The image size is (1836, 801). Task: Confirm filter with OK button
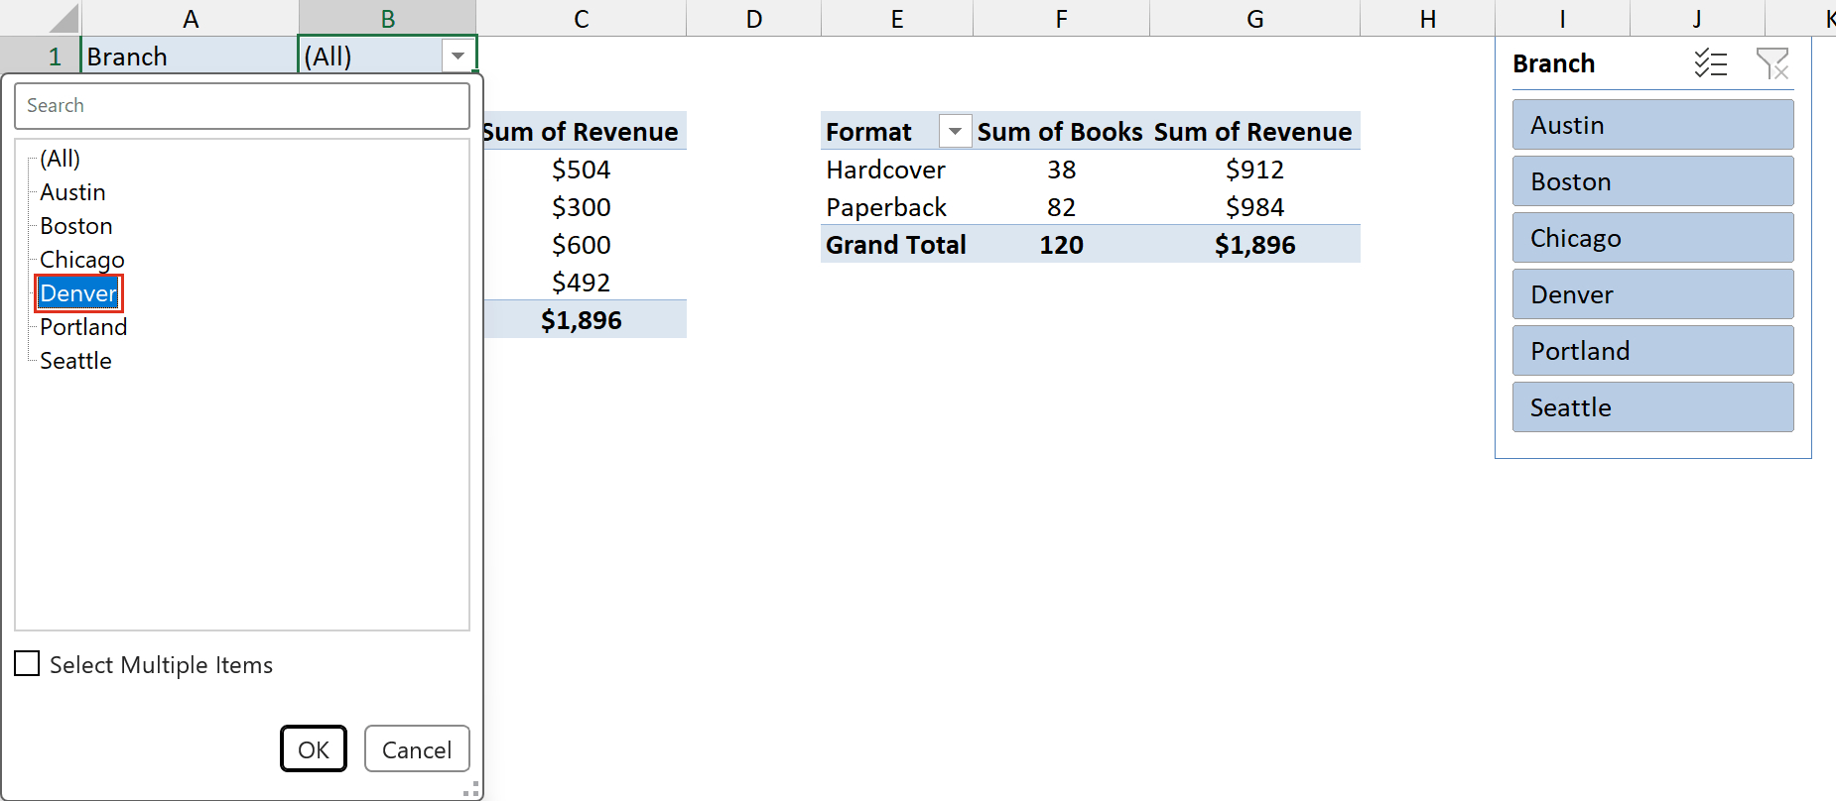(x=314, y=748)
